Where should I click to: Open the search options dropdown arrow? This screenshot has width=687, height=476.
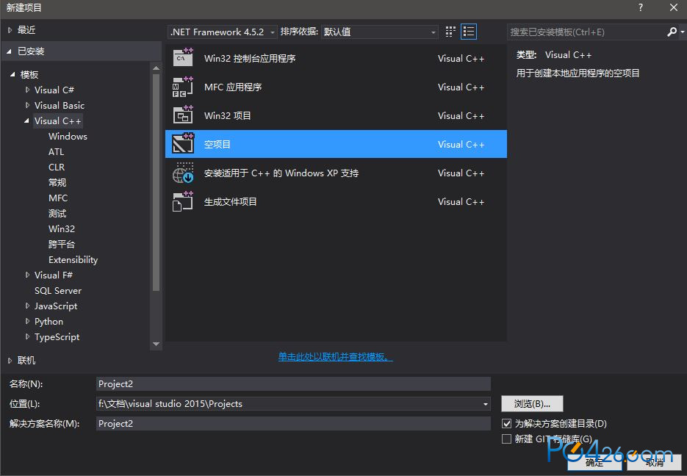pos(682,32)
